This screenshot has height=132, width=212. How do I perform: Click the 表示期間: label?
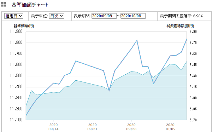coord(82,16)
